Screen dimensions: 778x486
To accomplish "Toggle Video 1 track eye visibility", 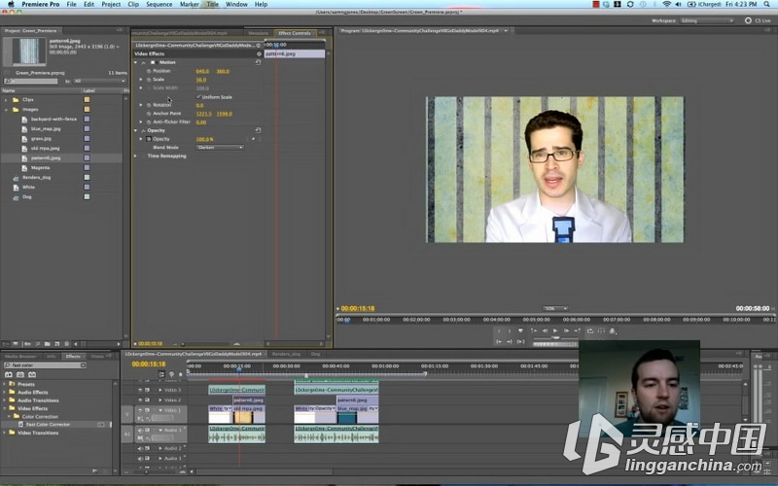I will point(140,410).
